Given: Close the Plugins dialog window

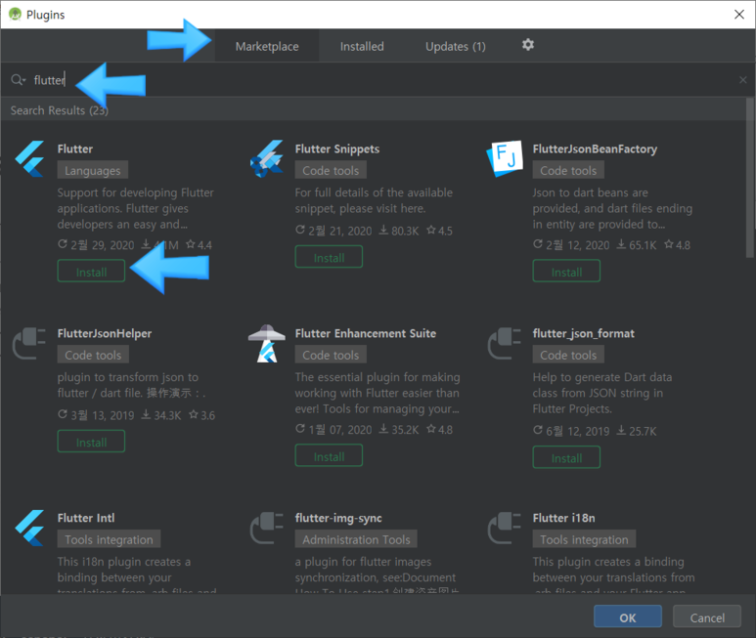Looking at the screenshot, I should [x=739, y=15].
